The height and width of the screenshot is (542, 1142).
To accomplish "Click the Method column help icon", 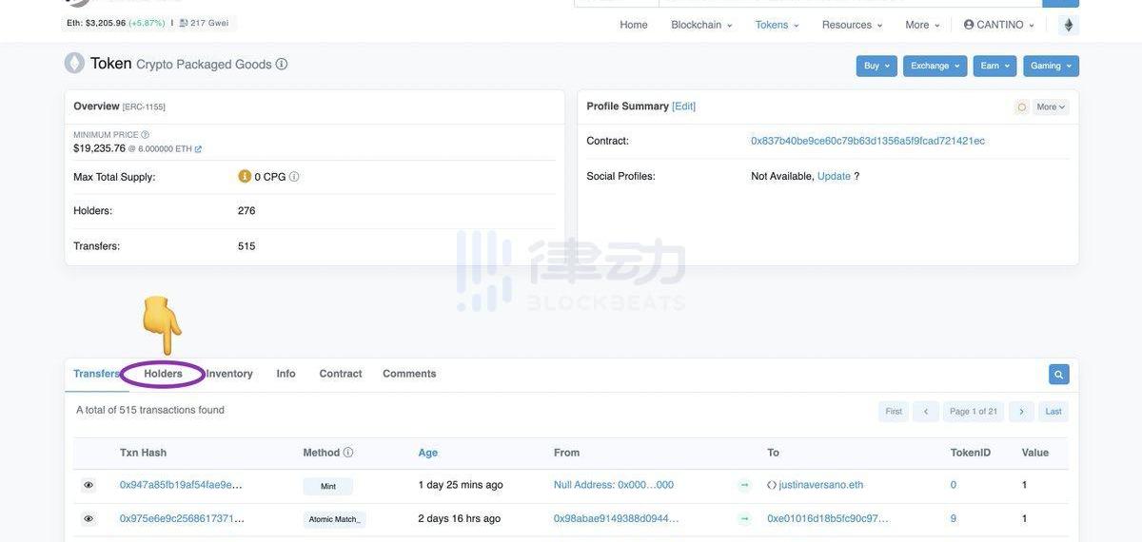I will pyautogui.click(x=348, y=453).
